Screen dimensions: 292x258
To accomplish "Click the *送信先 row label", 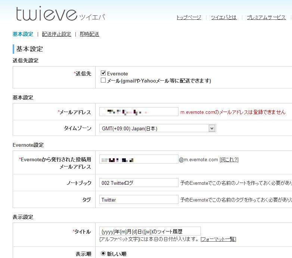I will 83,74.
